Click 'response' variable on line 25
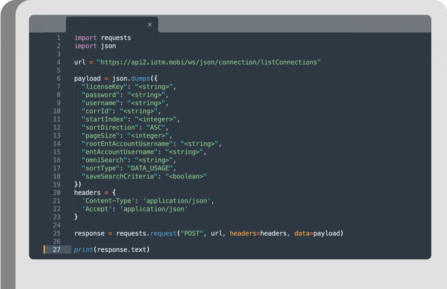This screenshot has width=447, height=289. click(89, 234)
